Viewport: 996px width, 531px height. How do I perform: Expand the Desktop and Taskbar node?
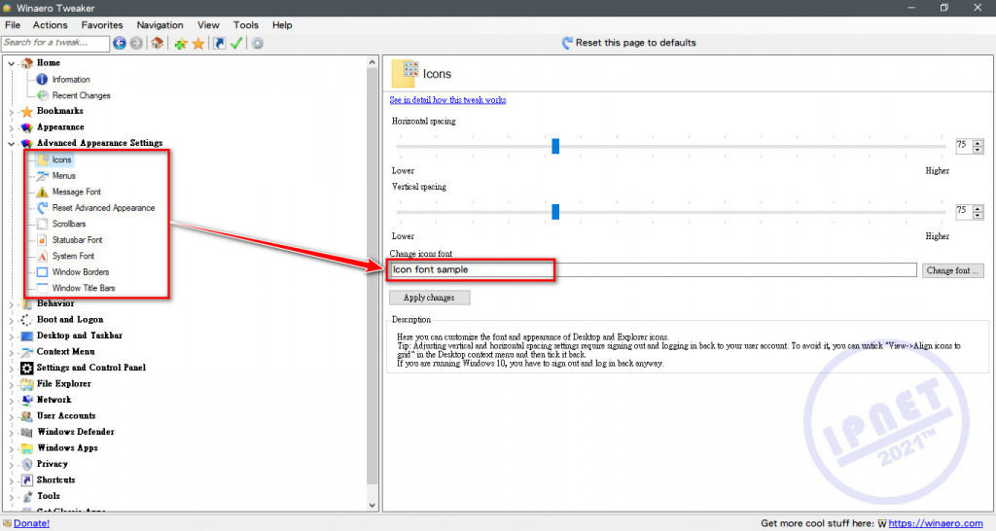[11, 336]
